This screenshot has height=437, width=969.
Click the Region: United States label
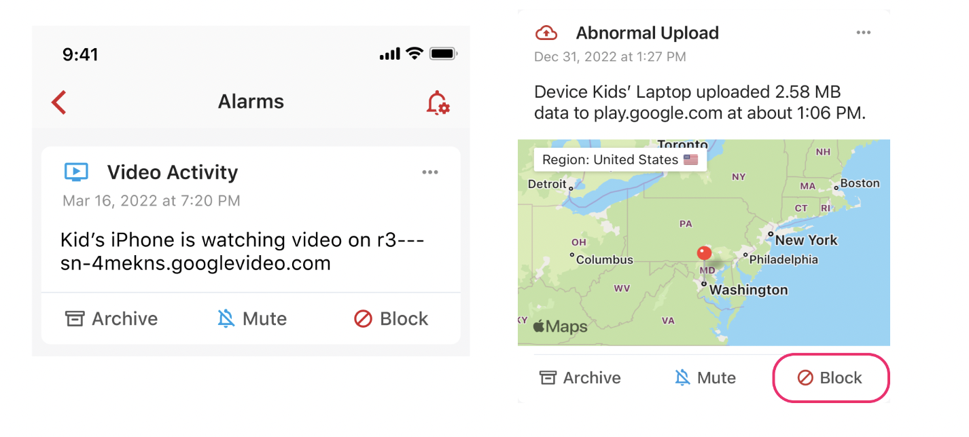pyautogui.click(x=620, y=160)
